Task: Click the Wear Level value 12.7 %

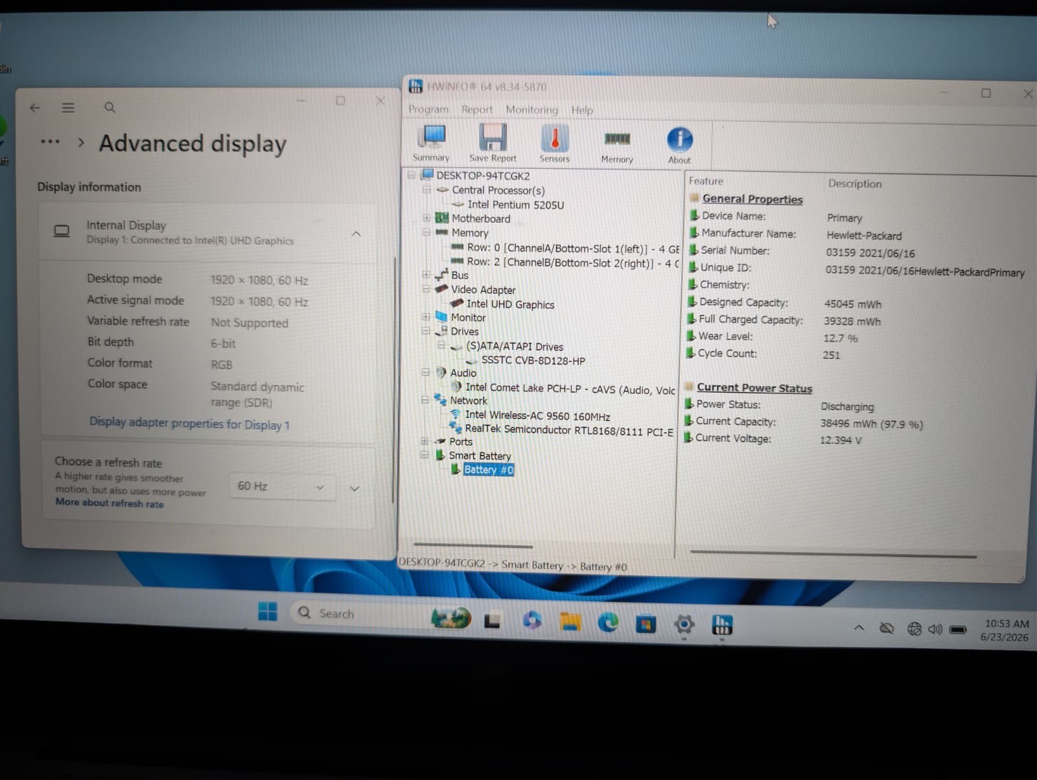Action: click(840, 338)
